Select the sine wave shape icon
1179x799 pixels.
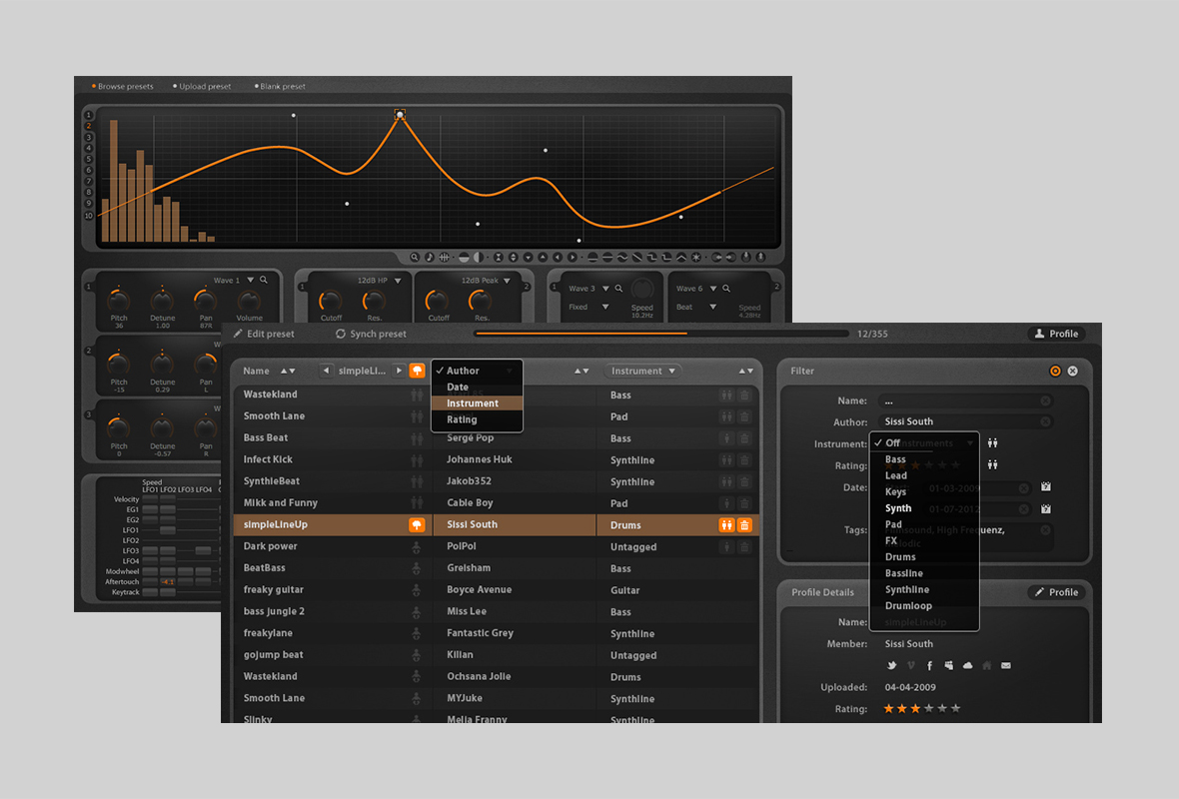point(621,257)
